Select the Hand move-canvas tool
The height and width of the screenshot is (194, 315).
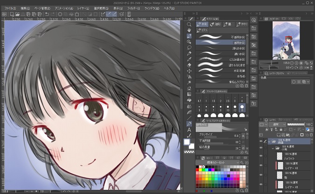(x=189, y=30)
